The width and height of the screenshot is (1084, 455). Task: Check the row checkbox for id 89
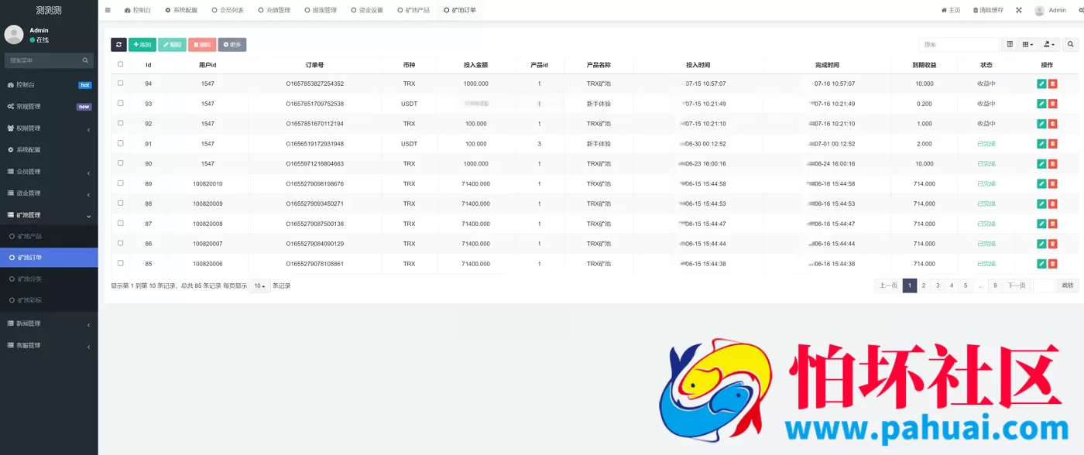pyautogui.click(x=120, y=183)
